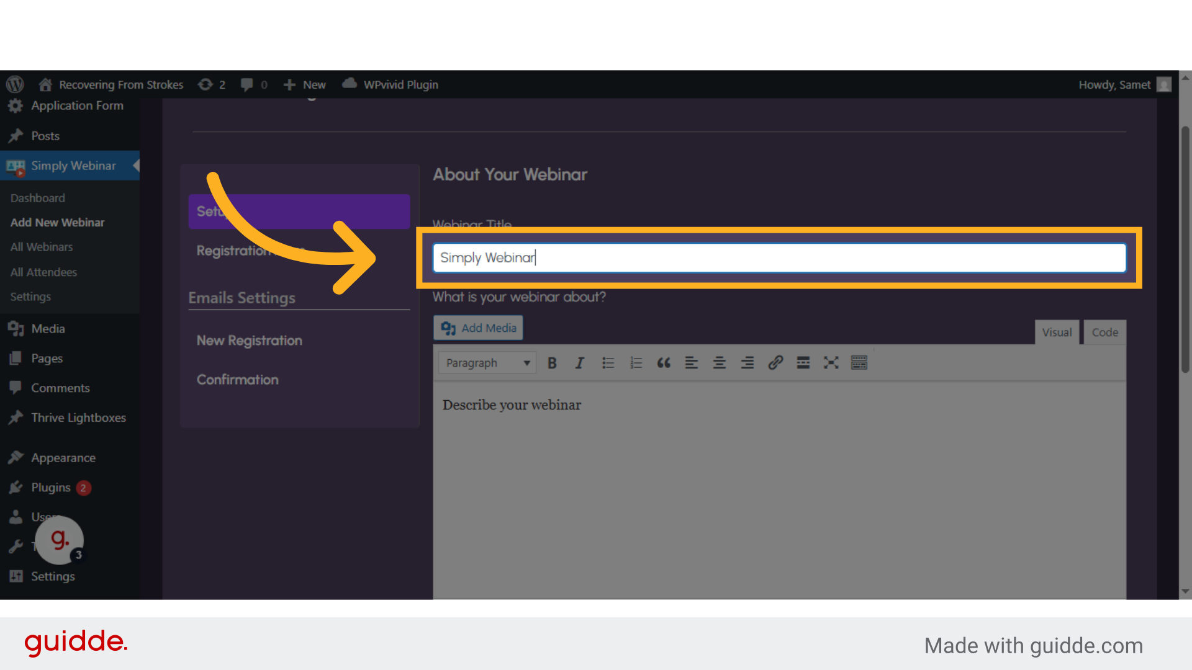Open the Paragraph format dropdown
The image size is (1192, 670).
tap(487, 363)
